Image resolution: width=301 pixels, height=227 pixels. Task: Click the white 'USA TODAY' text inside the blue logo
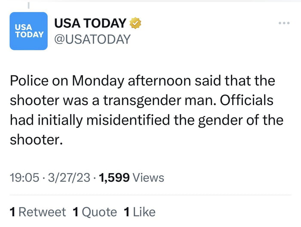[x=28, y=30]
